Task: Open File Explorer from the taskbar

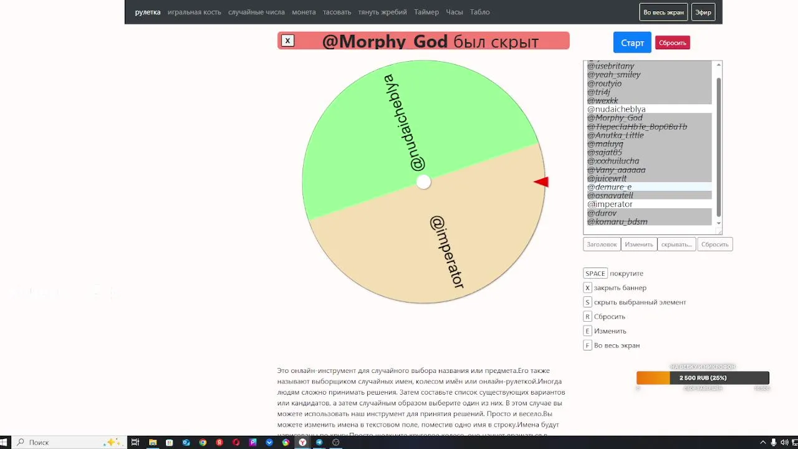Action: point(153,442)
